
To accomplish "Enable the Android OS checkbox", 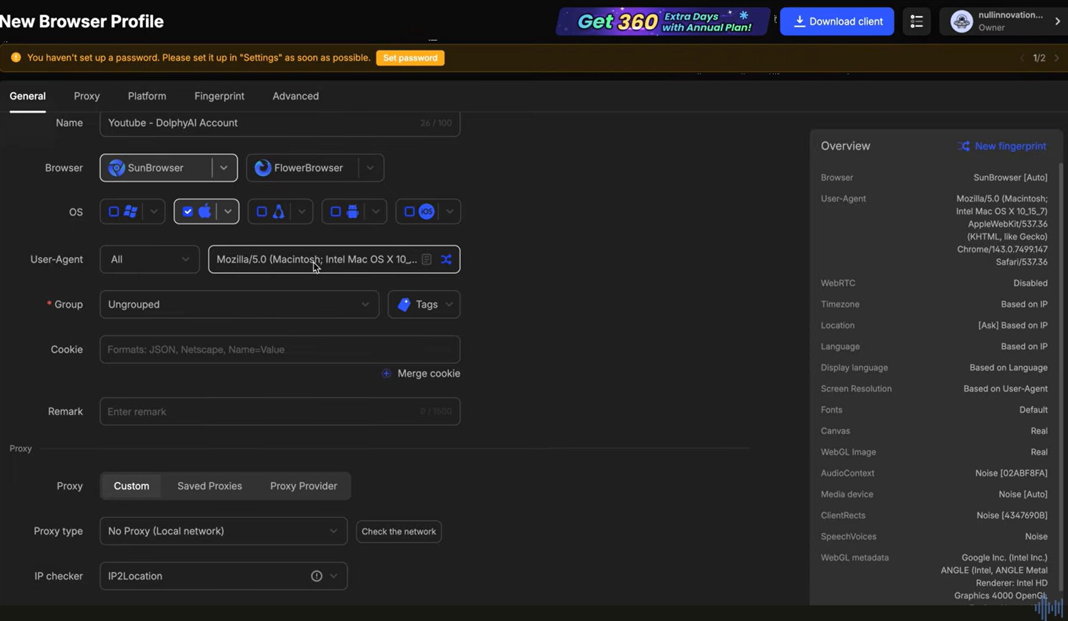I will 335,212.
